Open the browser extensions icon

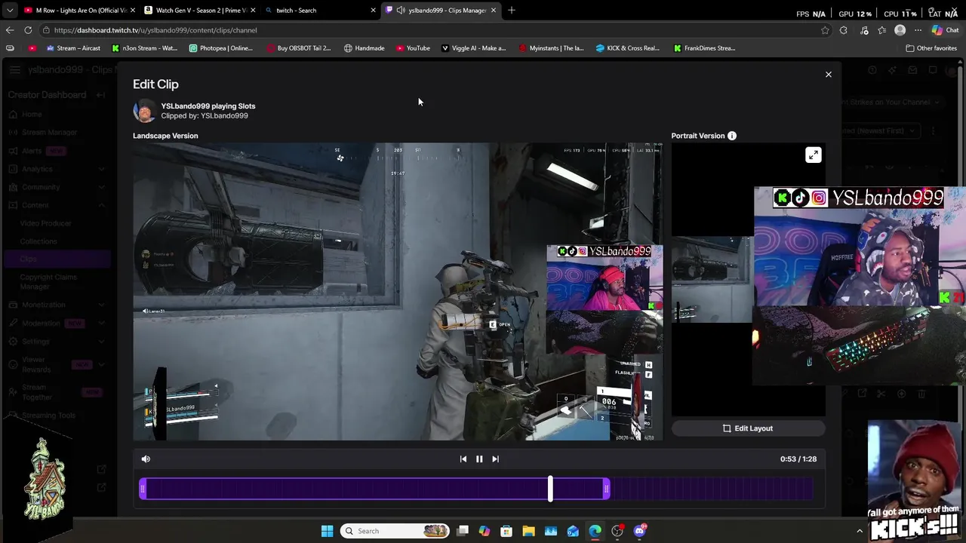coord(844,30)
